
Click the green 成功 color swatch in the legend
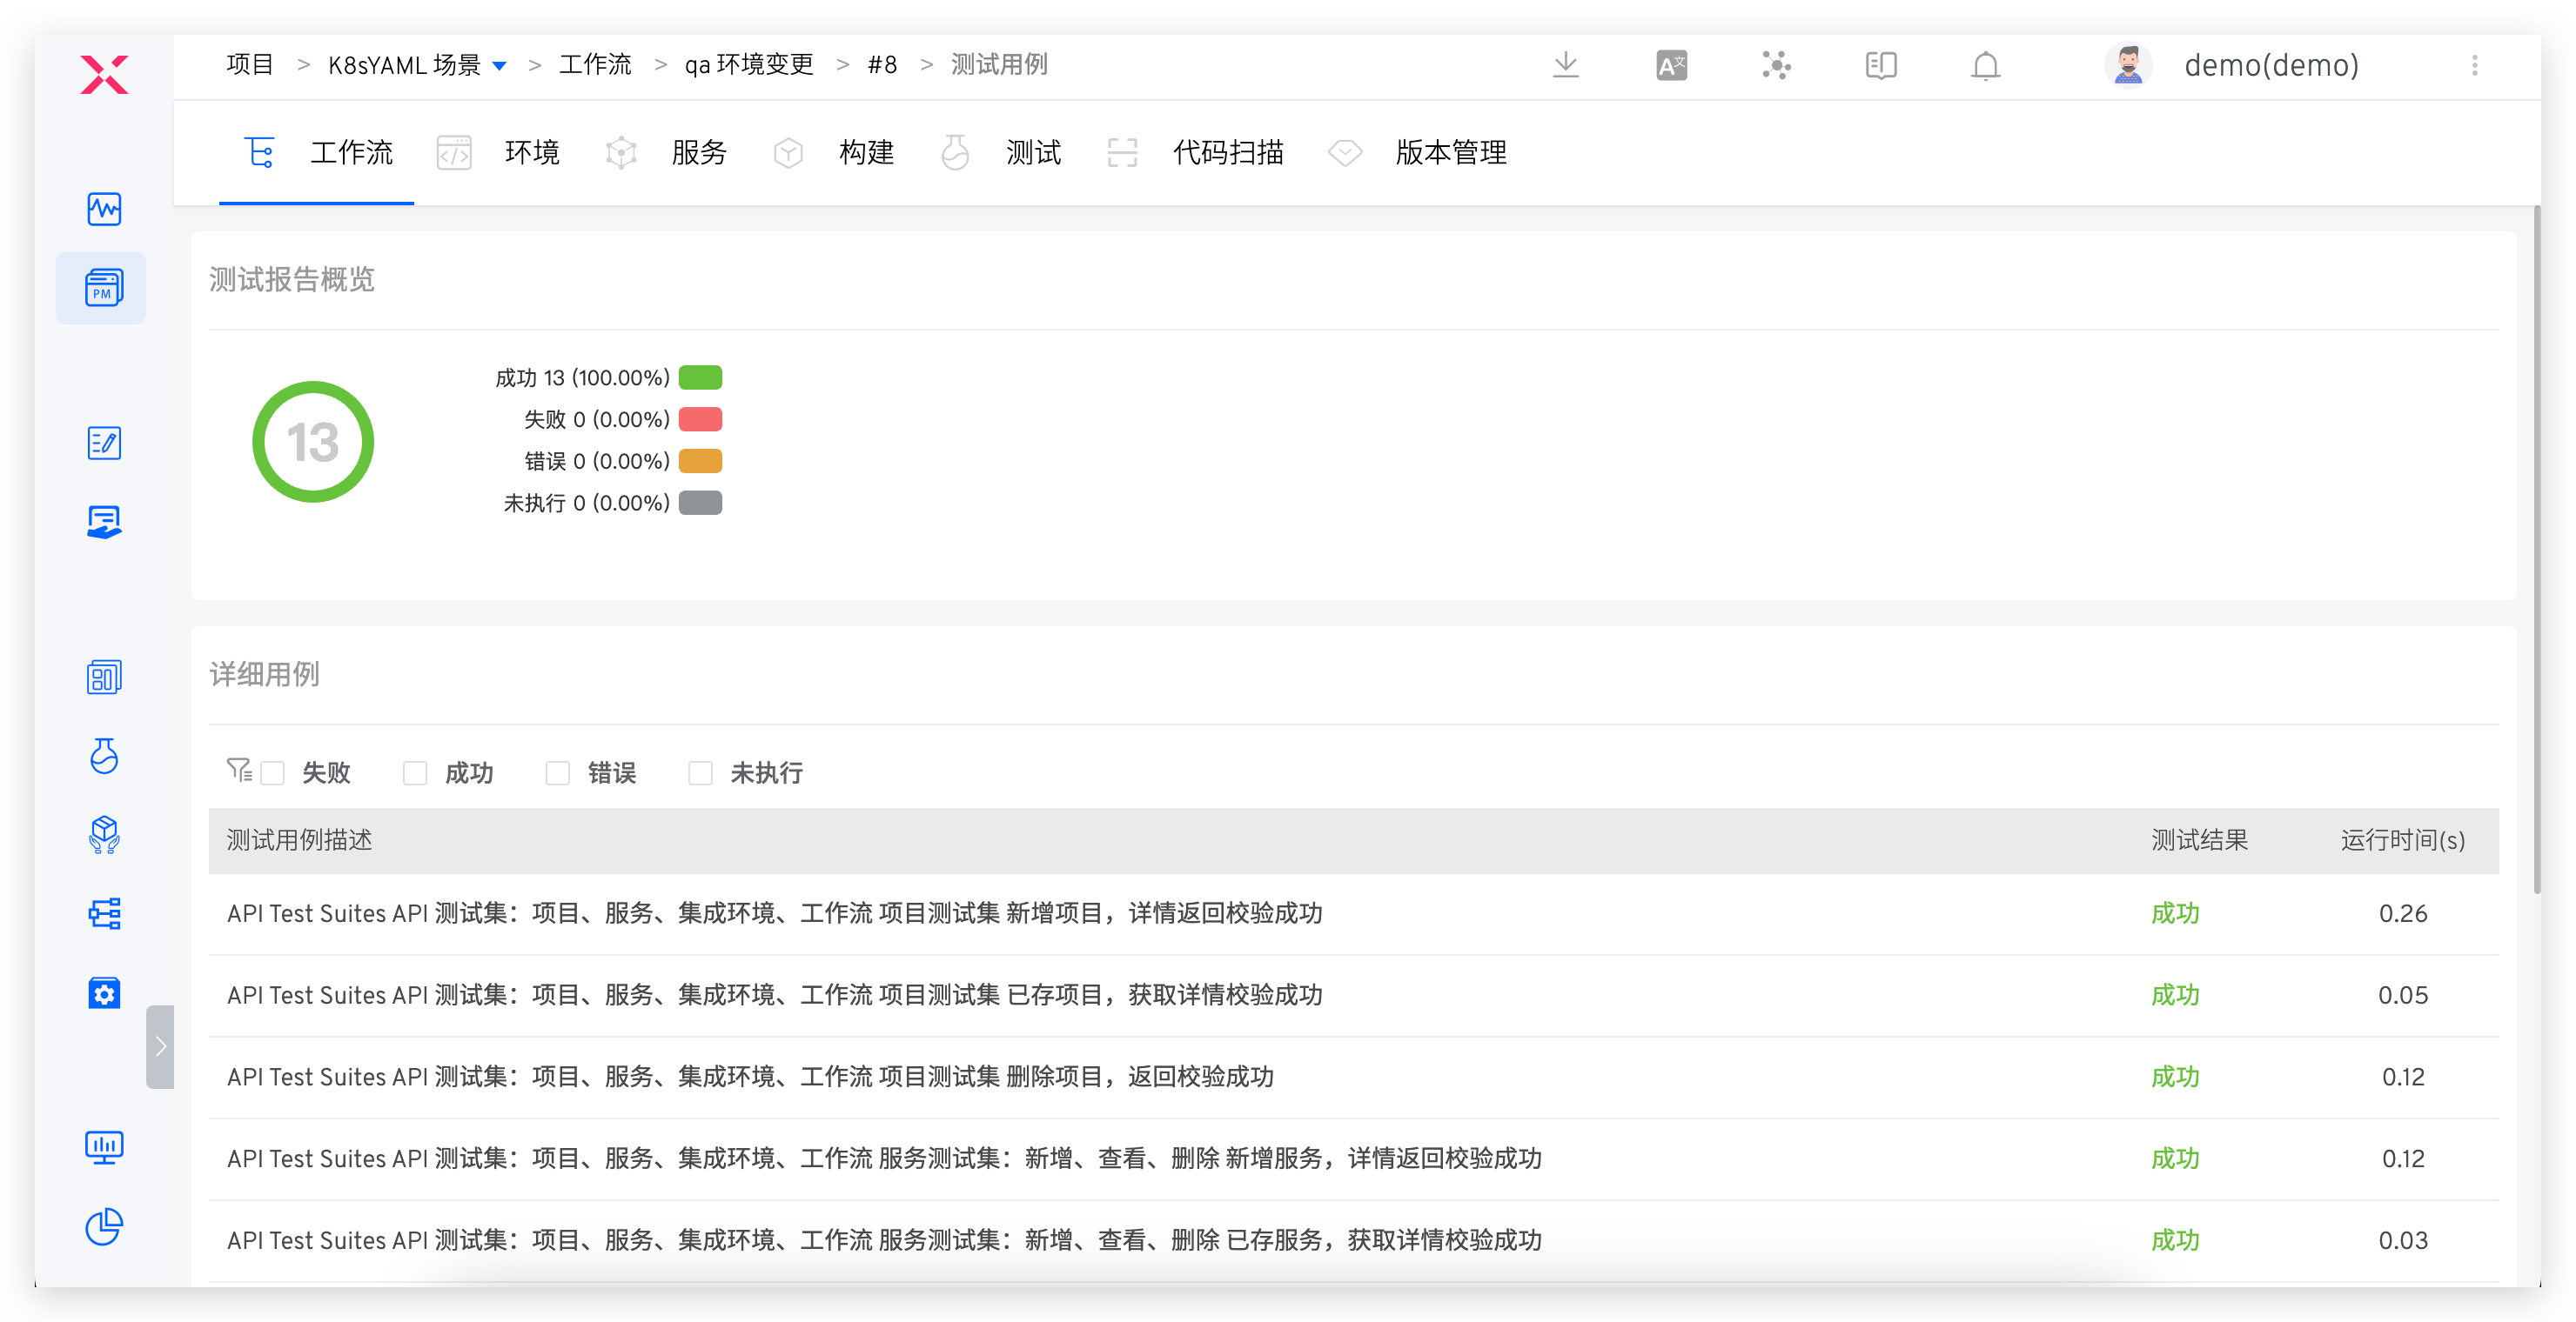699,377
